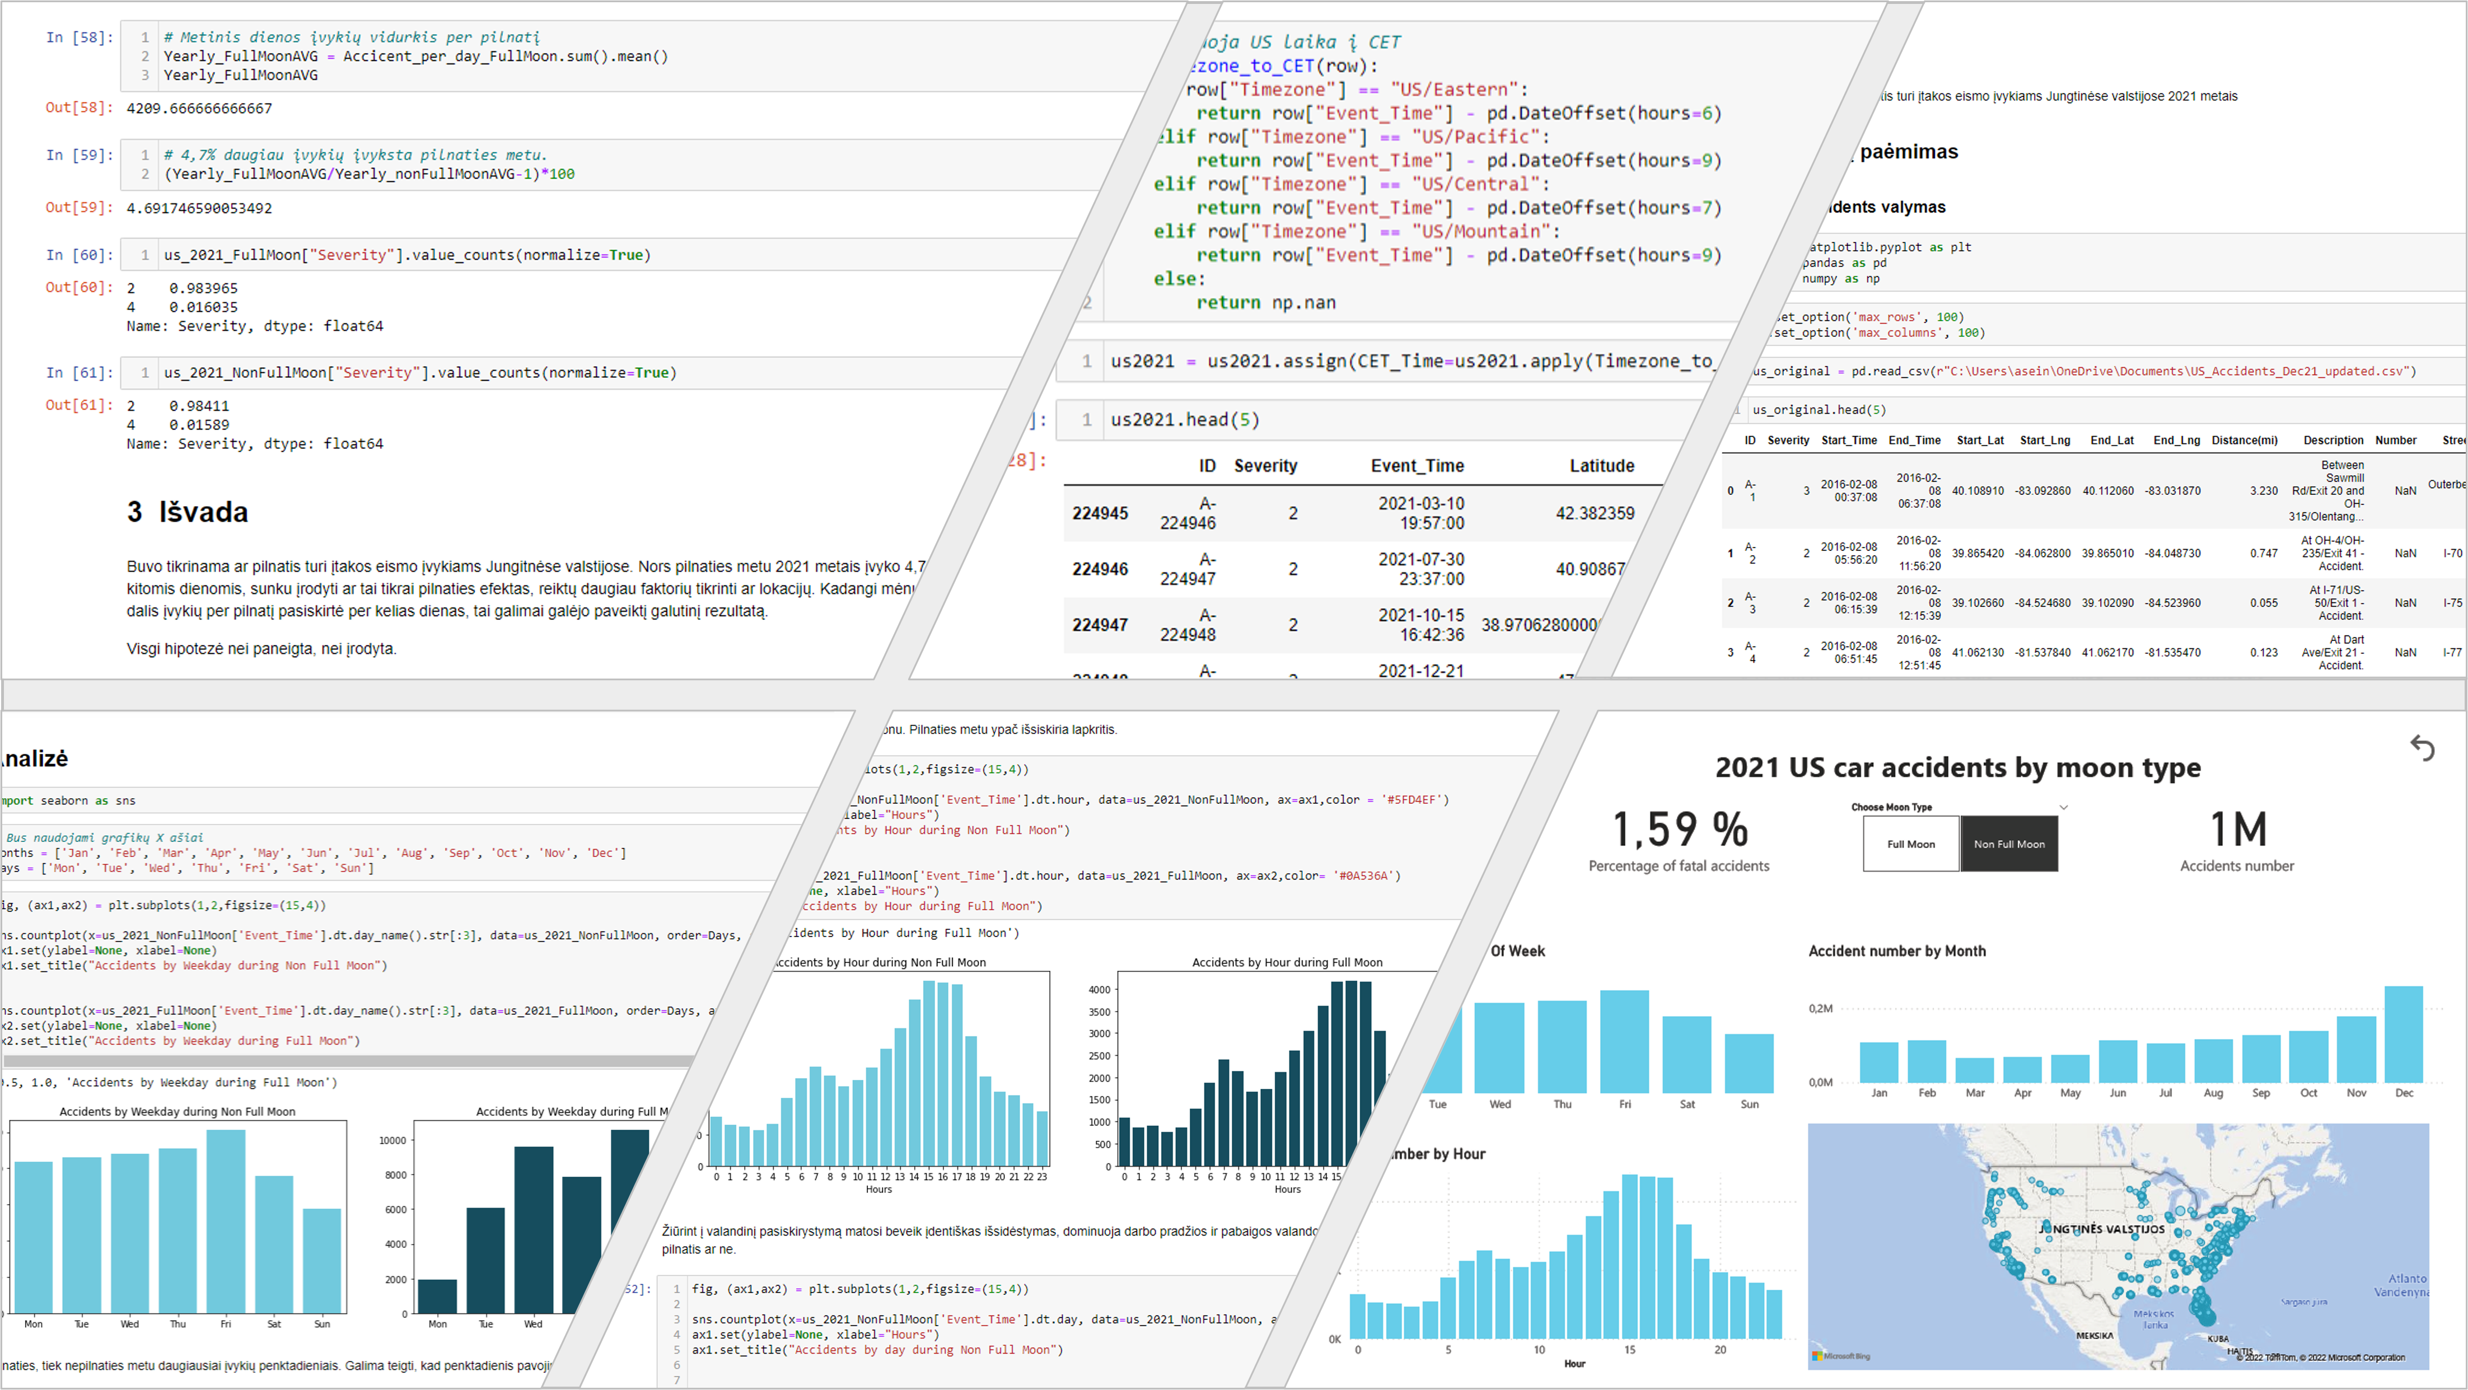The width and height of the screenshot is (2468, 1390).
Task: Click the us2021.assign CET_Time code cell
Action: [x=1389, y=361]
